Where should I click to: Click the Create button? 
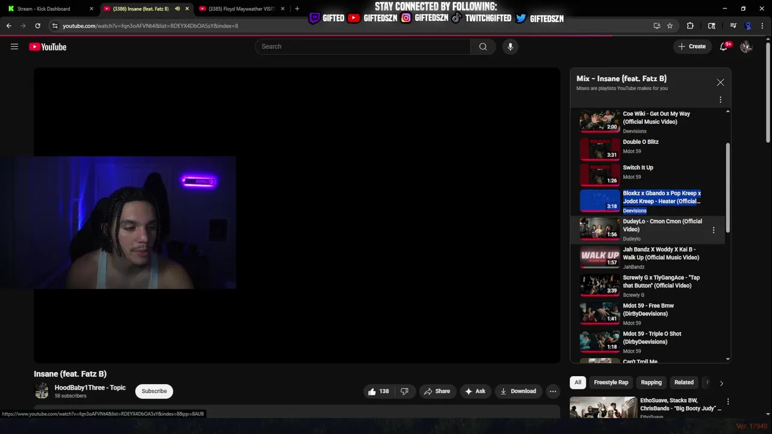tap(692, 46)
